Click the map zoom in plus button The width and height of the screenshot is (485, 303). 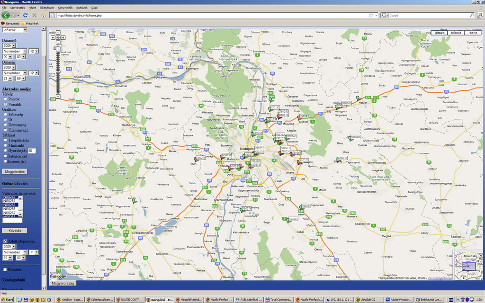tap(58, 49)
